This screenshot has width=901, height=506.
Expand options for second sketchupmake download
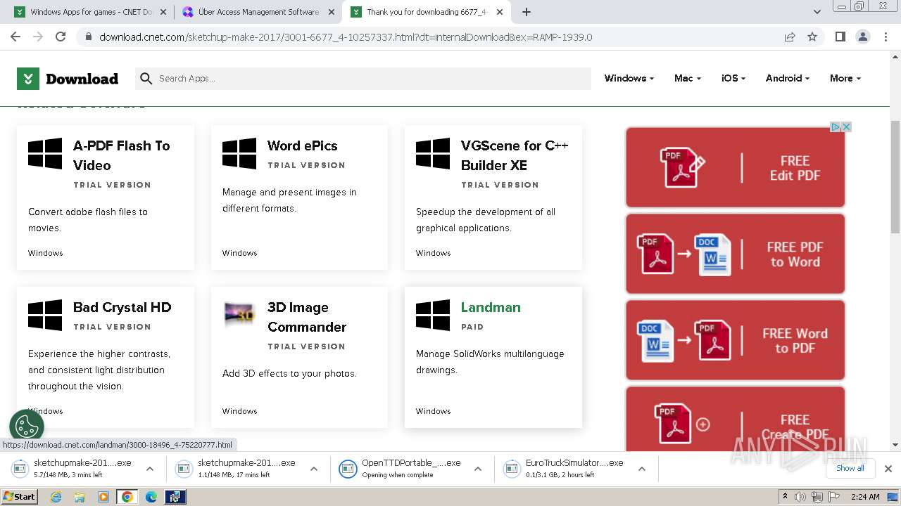pyautogui.click(x=314, y=469)
